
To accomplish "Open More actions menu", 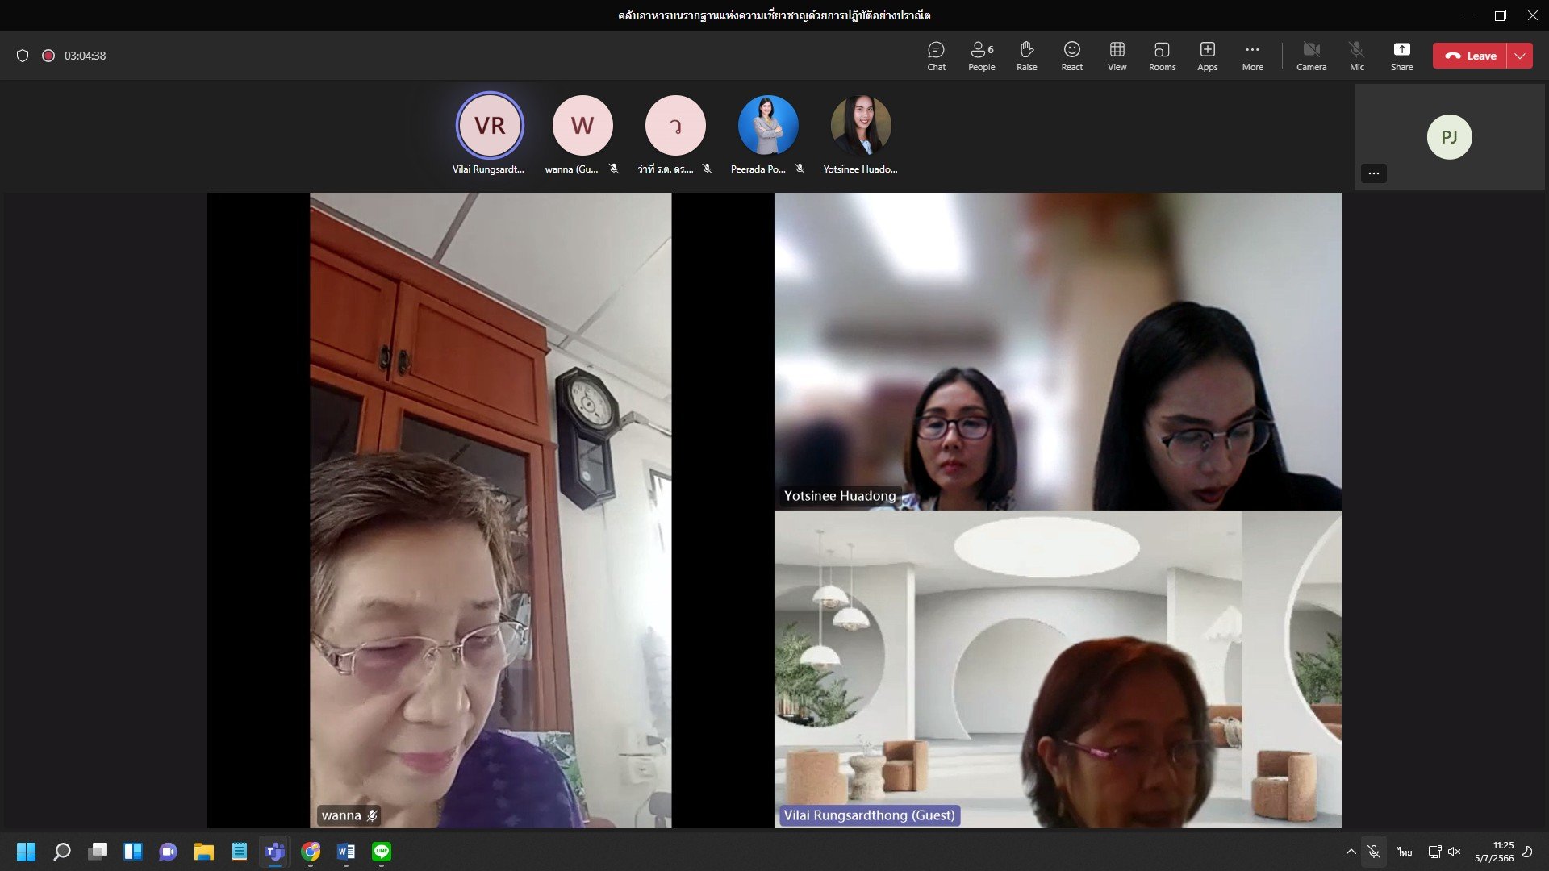I will click(x=1252, y=56).
